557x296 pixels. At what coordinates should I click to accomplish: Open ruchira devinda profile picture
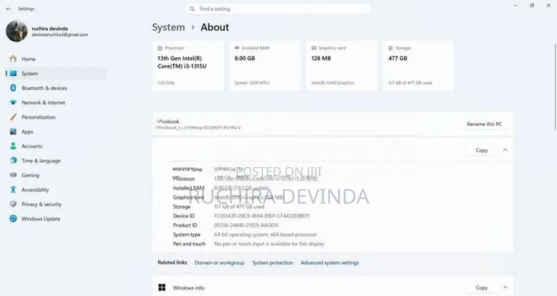click(x=17, y=31)
